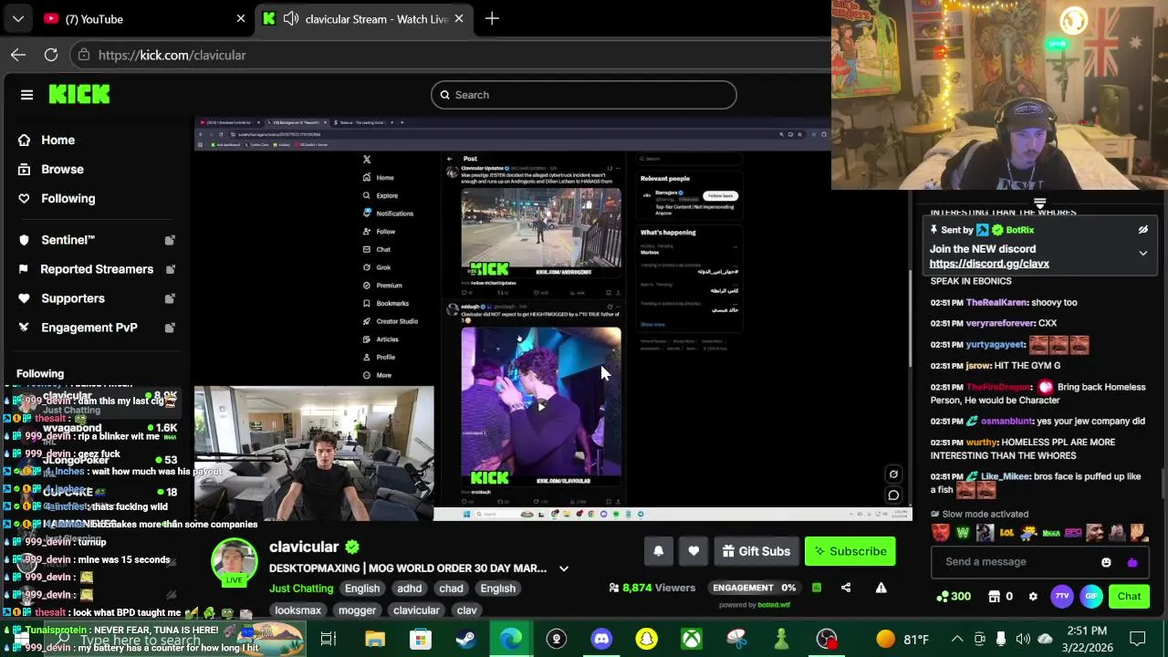Image resolution: width=1168 pixels, height=657 pixels.
Task: Open the 7TV emote button
Action: (1062, 597)
